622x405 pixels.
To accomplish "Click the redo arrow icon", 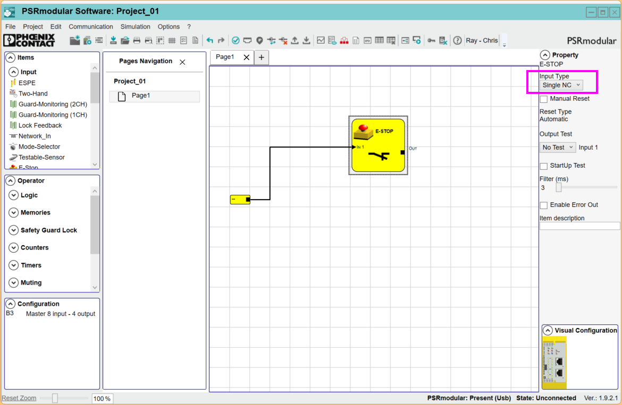I will click(x=221, y=40).
